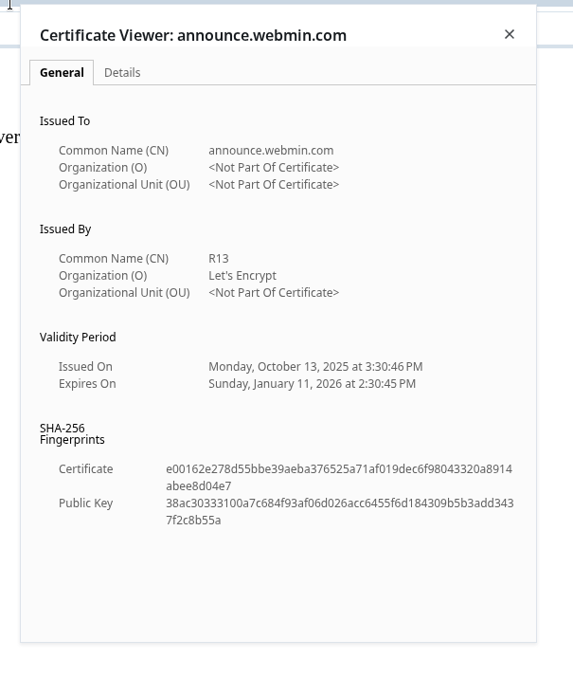Click the public key fingerprint starting 38ac3033

[339, 511]
